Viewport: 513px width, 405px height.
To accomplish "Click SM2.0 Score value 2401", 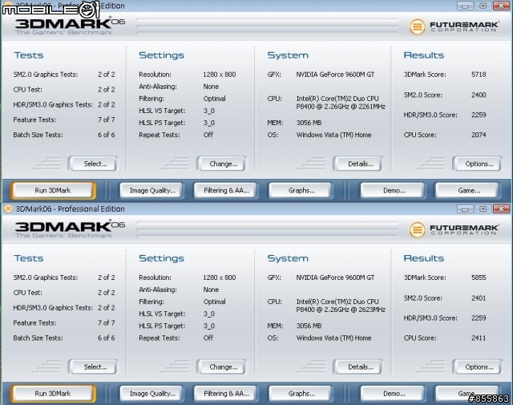I will click(x=479, y=298).
